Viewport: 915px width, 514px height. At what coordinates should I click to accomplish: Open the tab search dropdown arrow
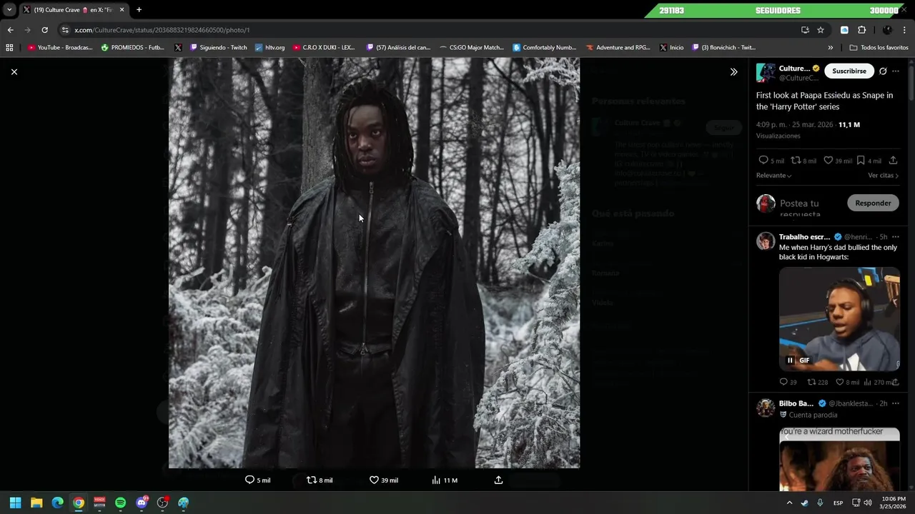coord(9,10)
